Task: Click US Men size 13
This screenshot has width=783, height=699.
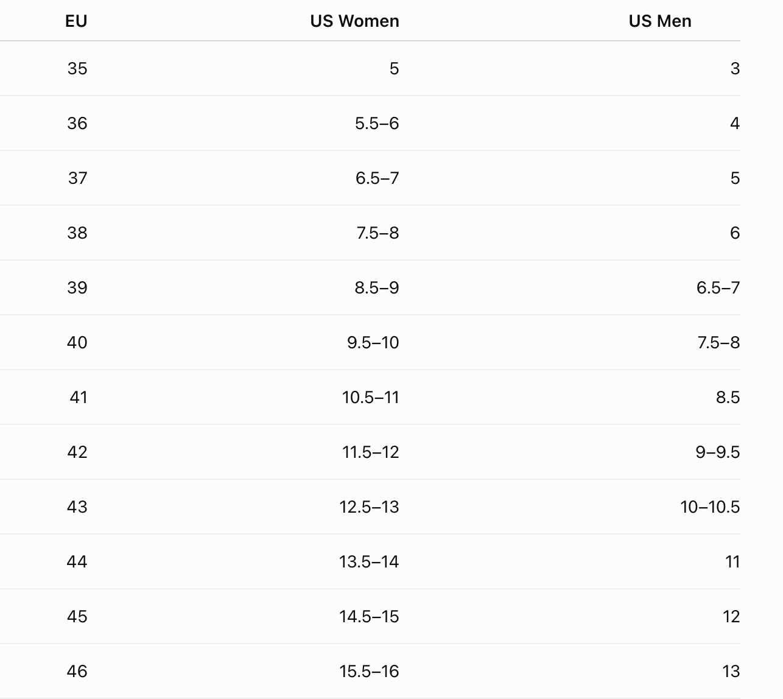Action: coord(731,671)
